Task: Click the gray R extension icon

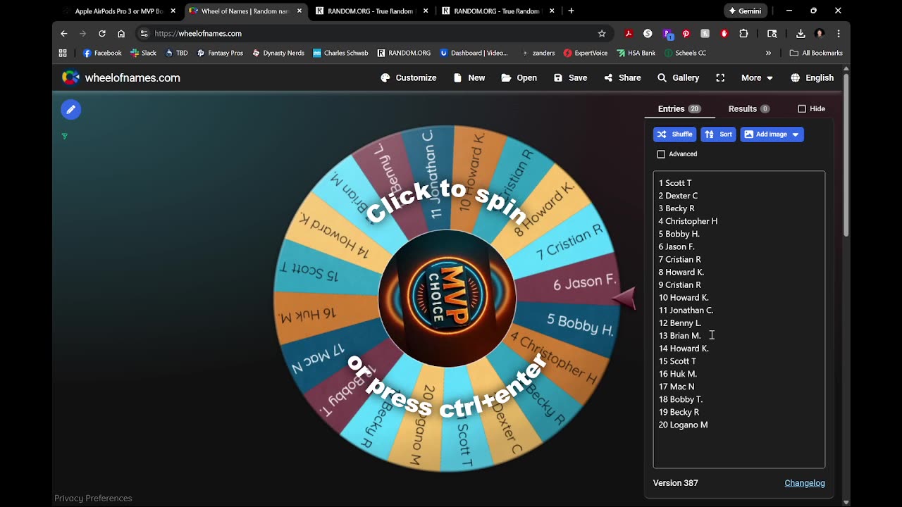Action: click(705, 33)
